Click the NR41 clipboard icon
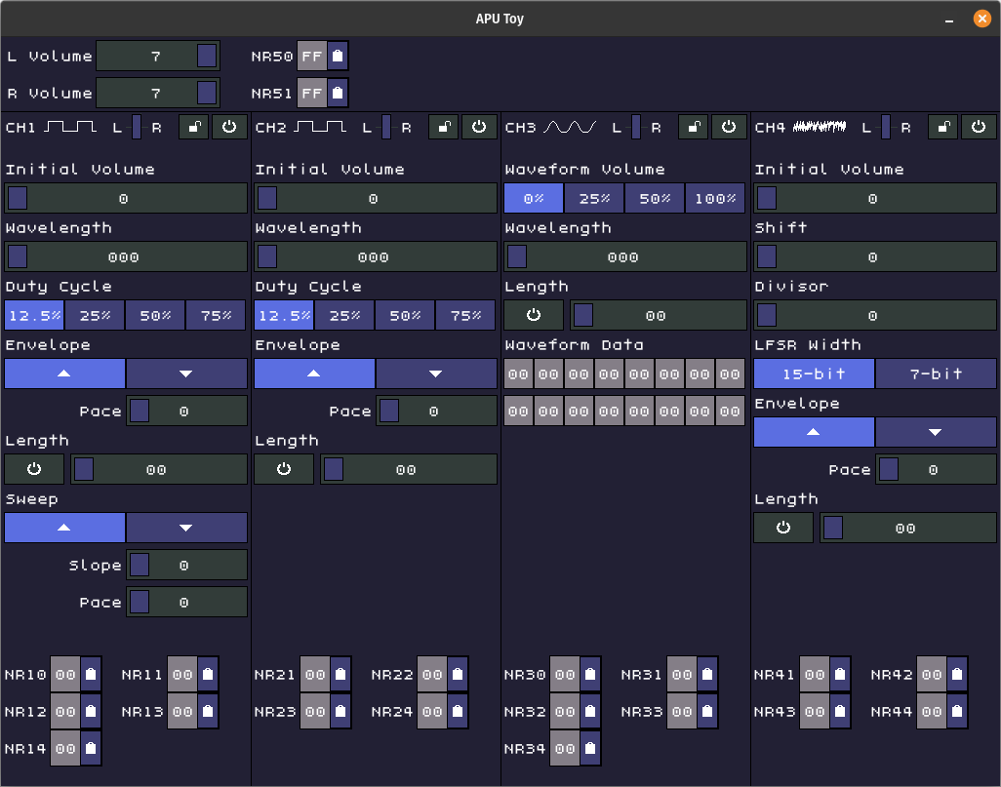Screen dimensions: 1001x787 tap(839, 674)
